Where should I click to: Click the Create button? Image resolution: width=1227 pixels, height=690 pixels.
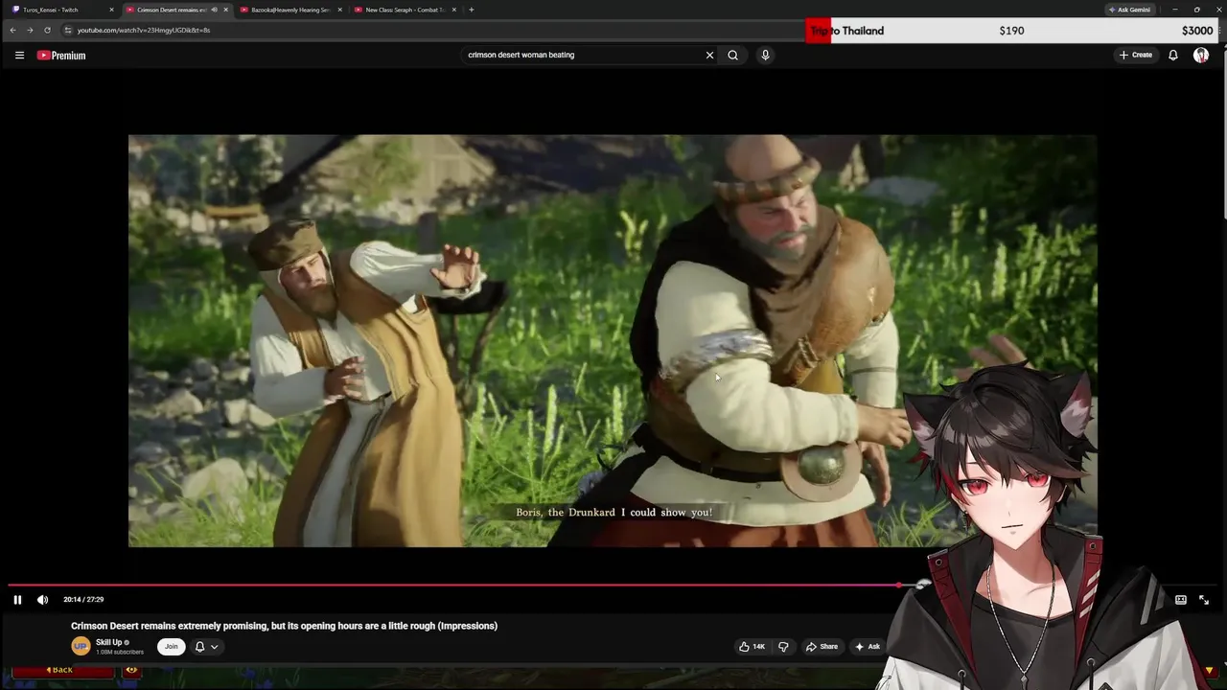1136,55
